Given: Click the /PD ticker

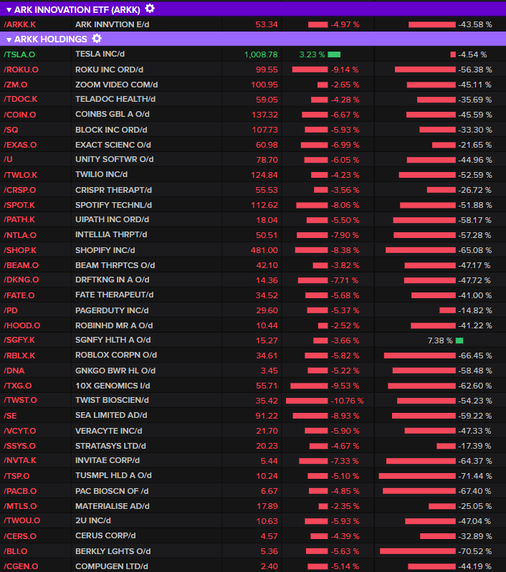Looking at the screenshot, I should point(11,310).
